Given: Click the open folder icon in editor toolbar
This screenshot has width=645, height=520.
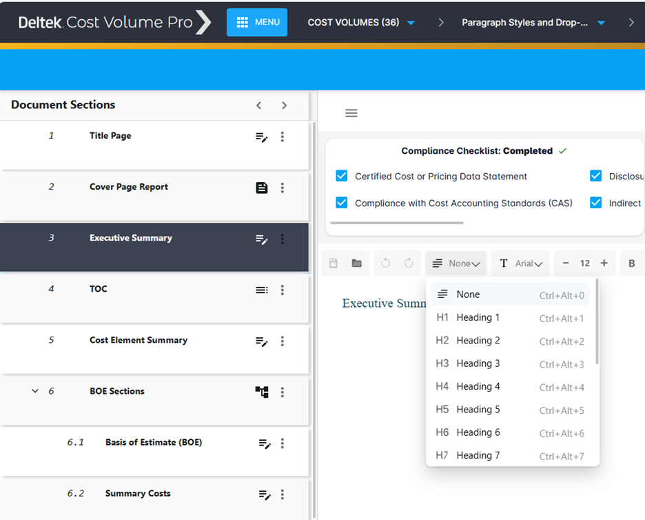Looking at the screenshot, I should tap(356, 263).
